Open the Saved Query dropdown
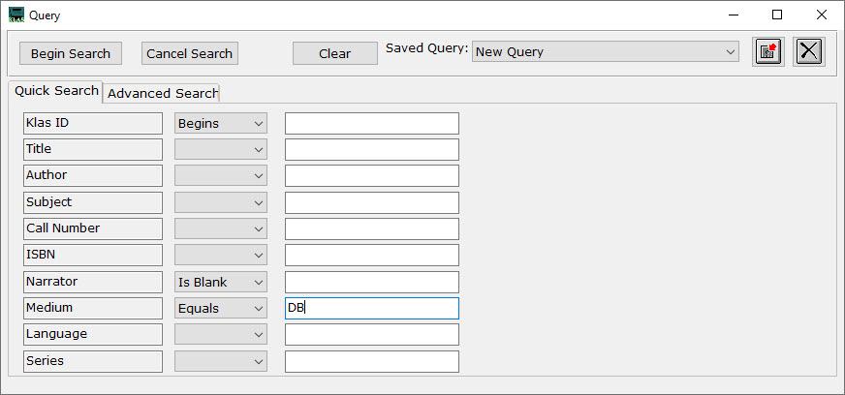The height and width of the screenshot is (395, 845). click(x=606, y=52)
